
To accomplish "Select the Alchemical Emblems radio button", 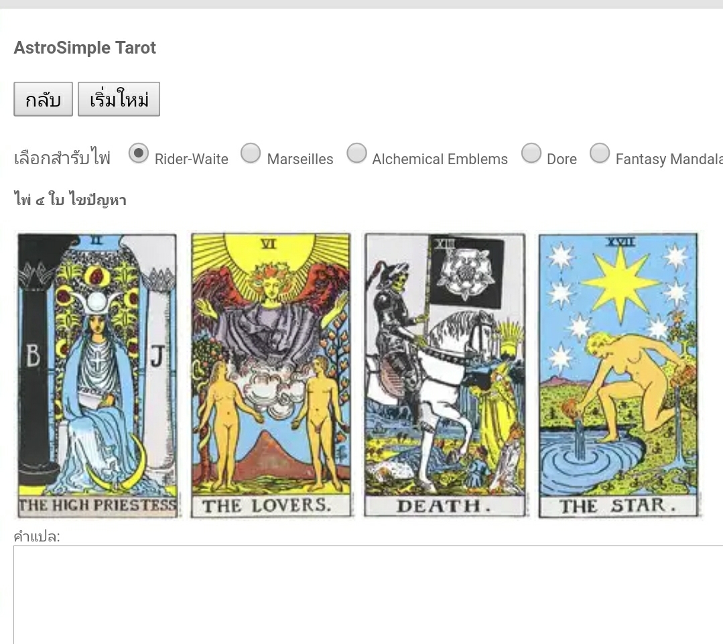I will point(356,153).
